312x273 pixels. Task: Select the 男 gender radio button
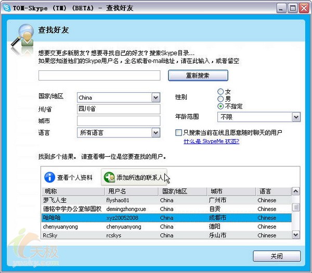(220, 99)
